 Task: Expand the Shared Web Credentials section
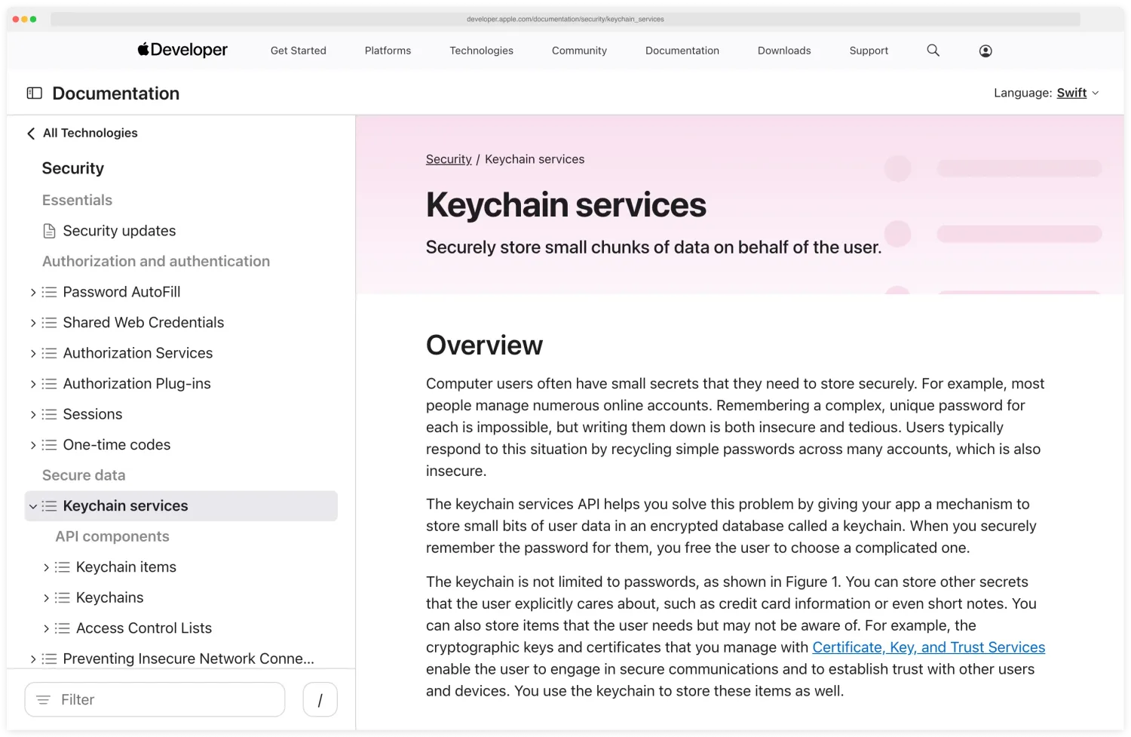pos(32,323)
